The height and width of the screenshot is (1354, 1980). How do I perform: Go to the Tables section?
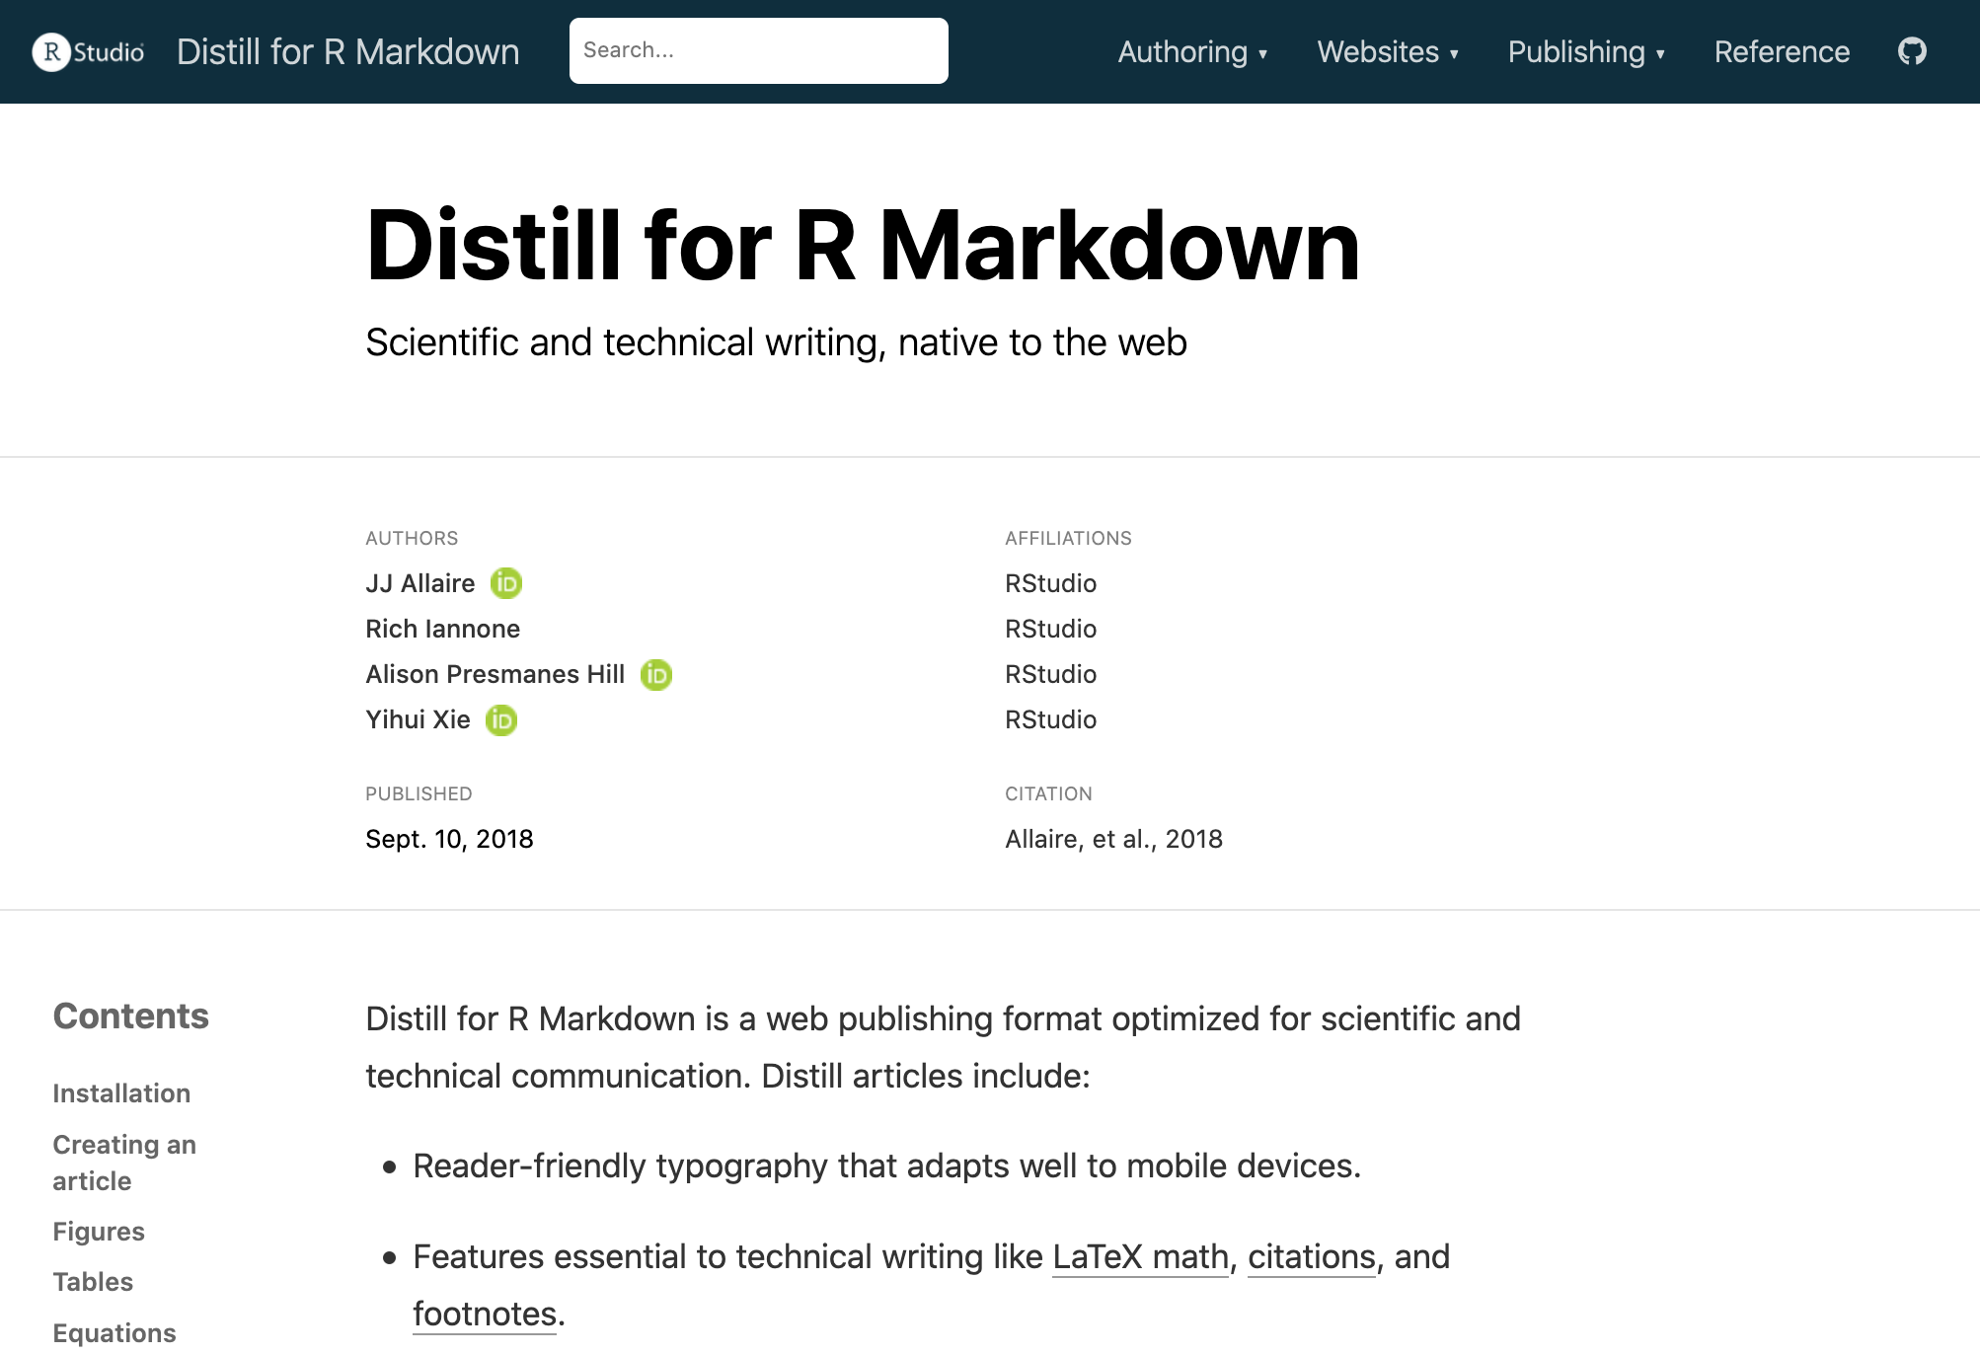click(x=92, y=1281)
